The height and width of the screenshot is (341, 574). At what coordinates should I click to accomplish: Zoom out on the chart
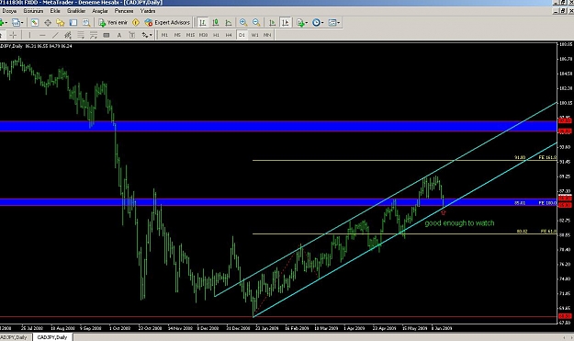point(256,23)
